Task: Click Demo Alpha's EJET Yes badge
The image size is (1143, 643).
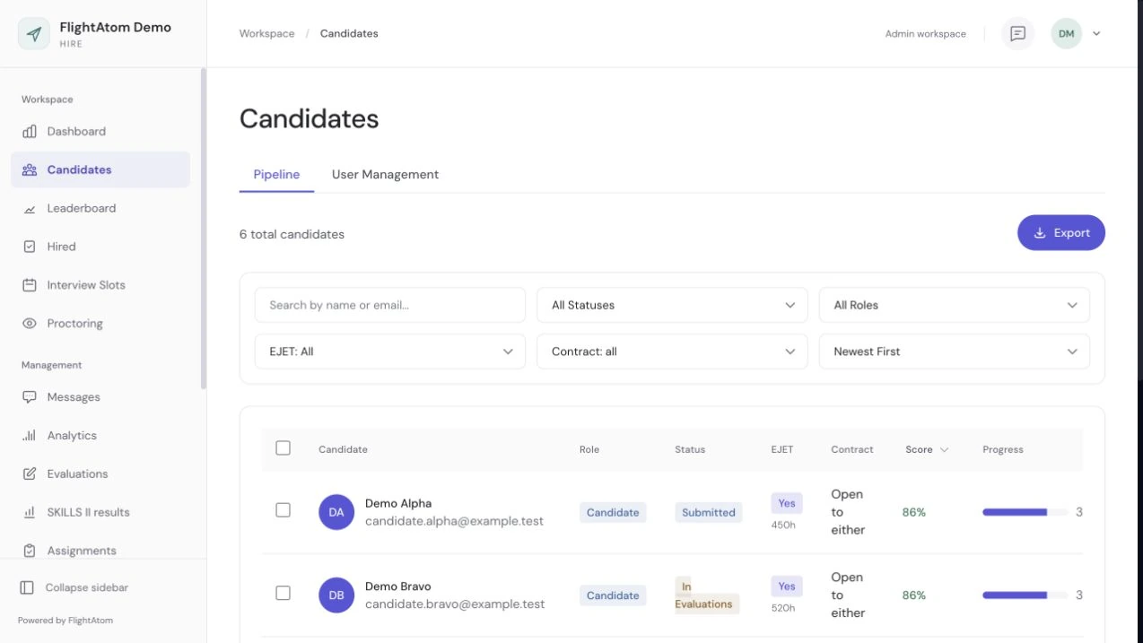Action: click(x=787, y=503)
